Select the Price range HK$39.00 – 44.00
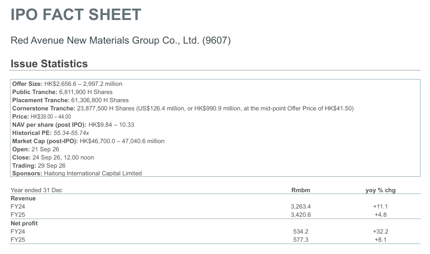 (51, 117)
